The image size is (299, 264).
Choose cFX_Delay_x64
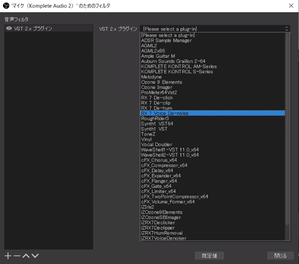tap(213, 171)
